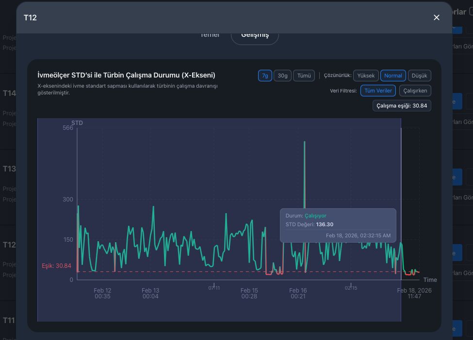Click the Durum: Çalışıyor tooltip line
This screenshot has height=340, width=473.
(x=306, y=216)
